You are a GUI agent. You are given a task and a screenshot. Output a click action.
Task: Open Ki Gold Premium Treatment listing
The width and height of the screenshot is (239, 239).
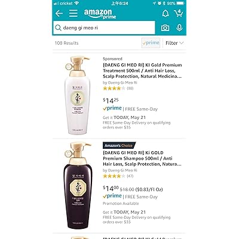[142, 71]
